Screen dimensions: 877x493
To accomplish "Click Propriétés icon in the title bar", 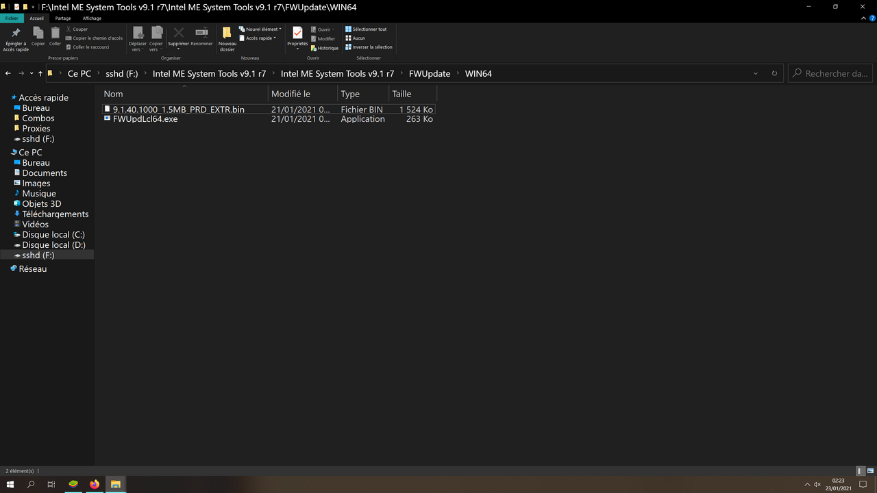I will point(16,7).
